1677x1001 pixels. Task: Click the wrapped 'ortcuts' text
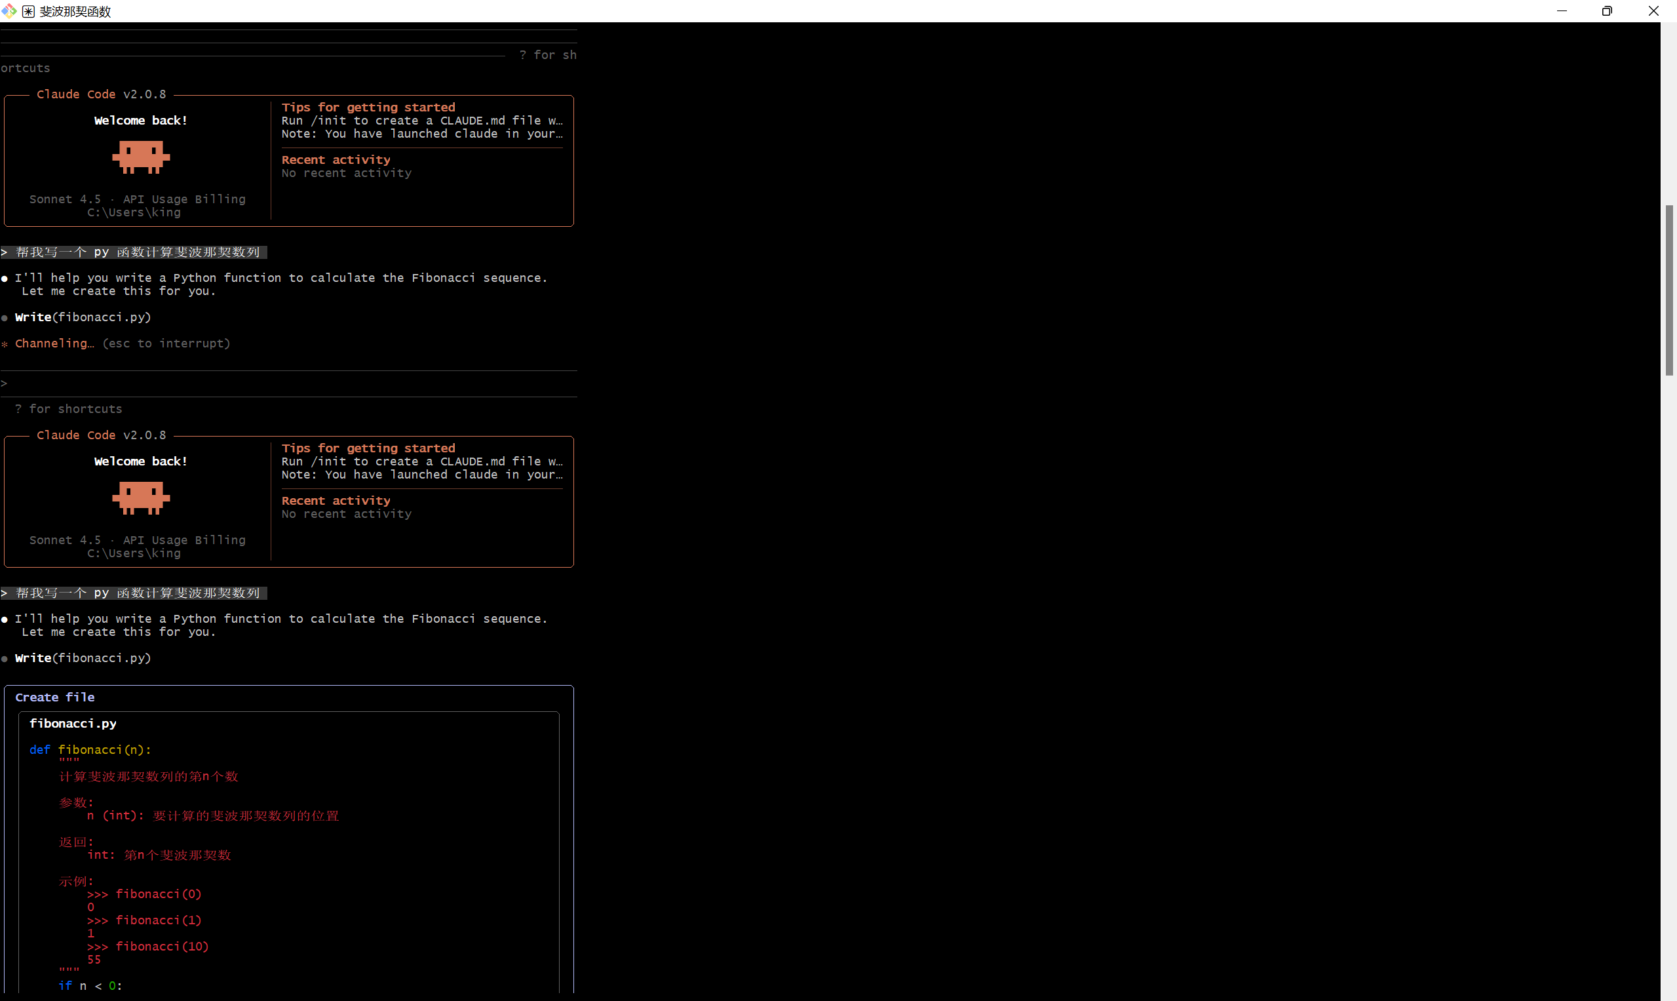pos(26,68)
